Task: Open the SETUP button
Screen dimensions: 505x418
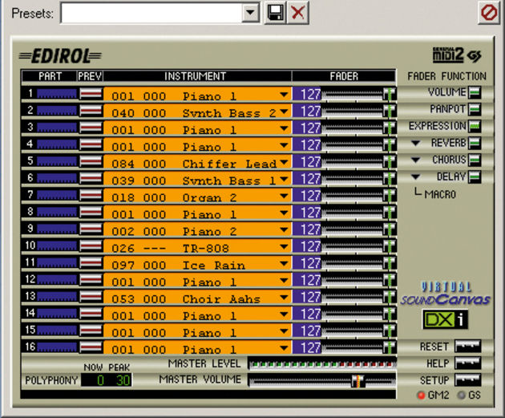Action: [467, 380]
